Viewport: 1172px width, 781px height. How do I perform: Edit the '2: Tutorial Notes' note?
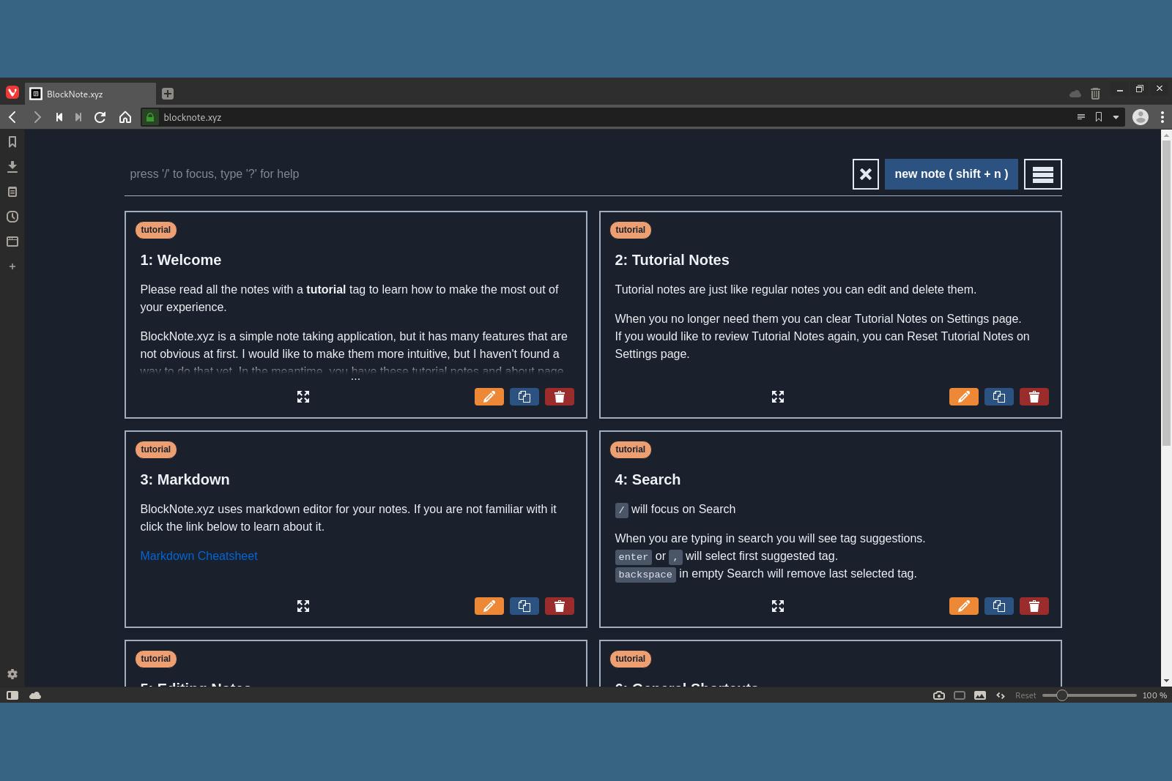coord(964,397)
